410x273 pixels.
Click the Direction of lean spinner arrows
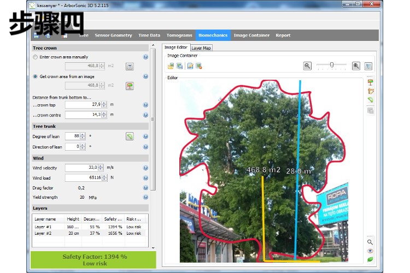pos(83,147)
